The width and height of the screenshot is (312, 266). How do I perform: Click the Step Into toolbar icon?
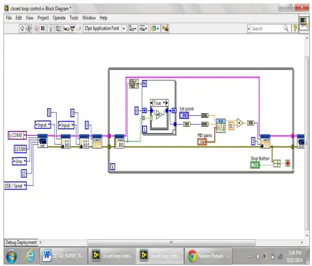[66, 29]
